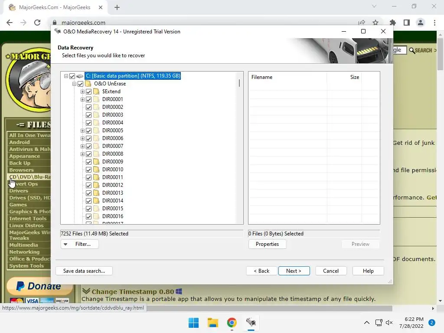The height and width of the screenshot is (333, 444).
Task: Open System Tools category on MajorGeeks
Action: point(26,266)
